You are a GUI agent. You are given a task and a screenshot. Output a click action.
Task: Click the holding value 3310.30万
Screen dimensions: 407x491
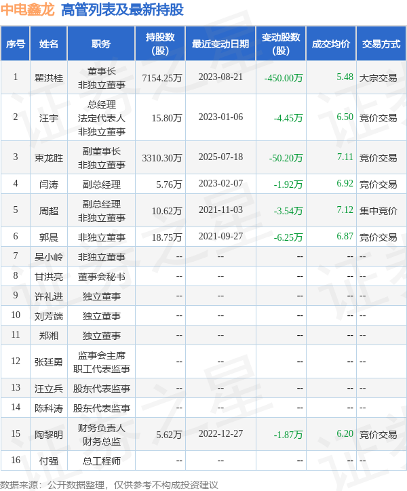162,158
